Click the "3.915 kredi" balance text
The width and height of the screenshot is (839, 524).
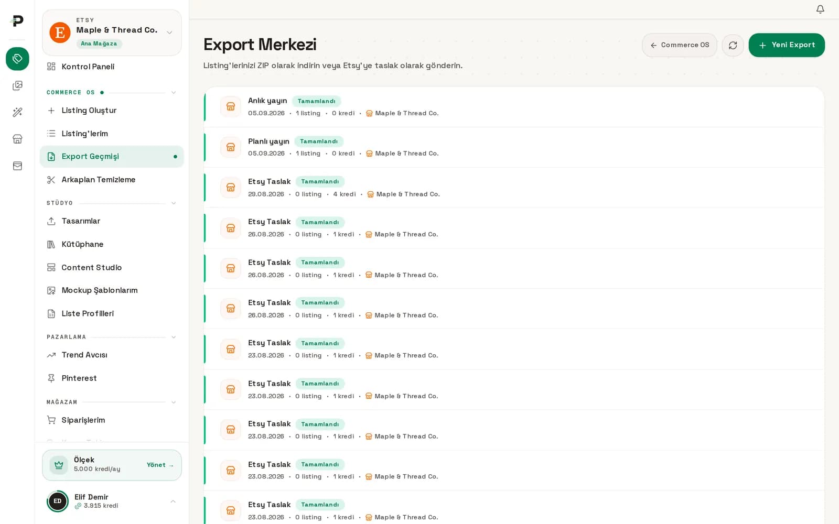(x=101, y=506)
